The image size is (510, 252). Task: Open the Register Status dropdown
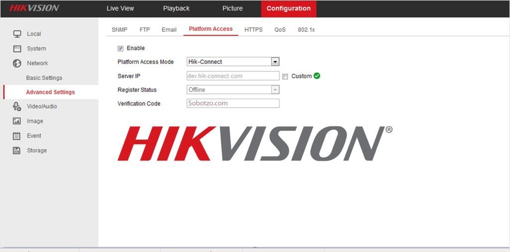(x=233, y=89)
